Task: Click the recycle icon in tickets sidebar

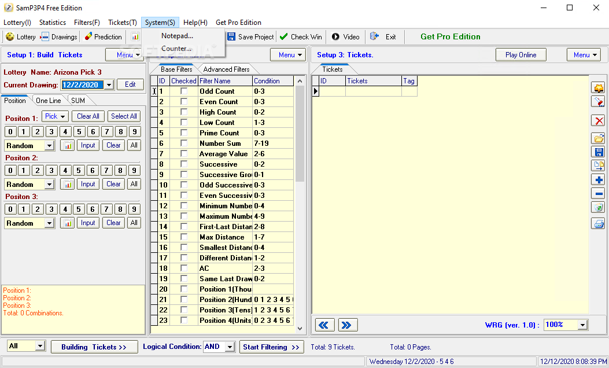Action: [599, 208]
